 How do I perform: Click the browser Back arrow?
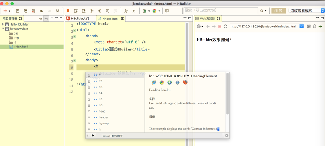pos(208,26)
